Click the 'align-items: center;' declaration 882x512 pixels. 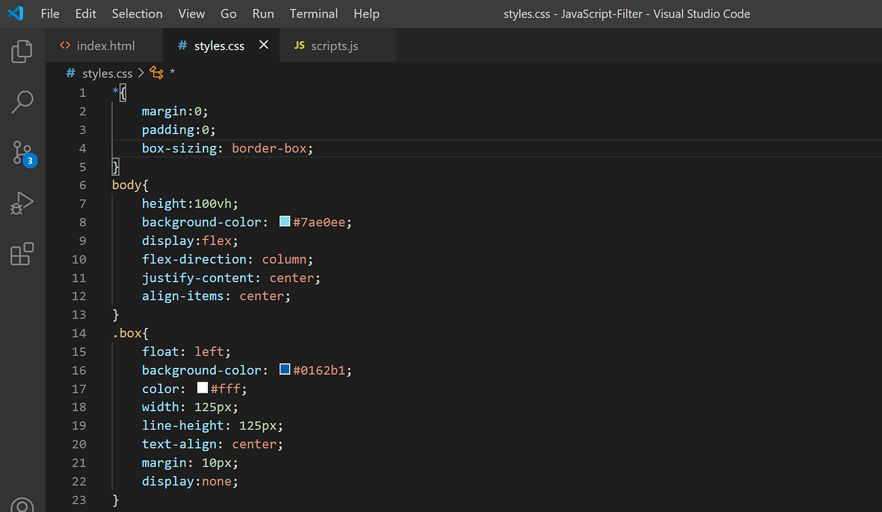click(216, 296)
